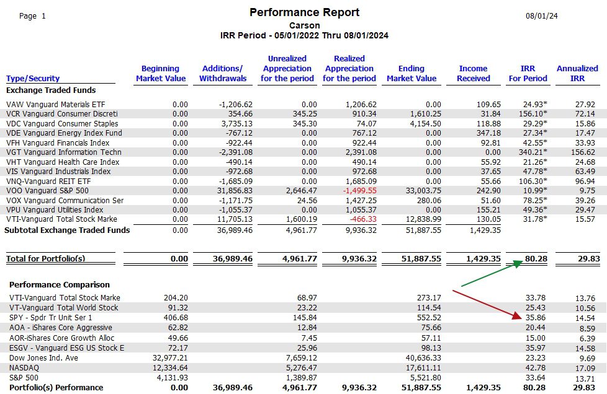Select VDE Vanguard Energy Index Fund row
This screenshot has width=607, height=394.
[x=303, y=133]
